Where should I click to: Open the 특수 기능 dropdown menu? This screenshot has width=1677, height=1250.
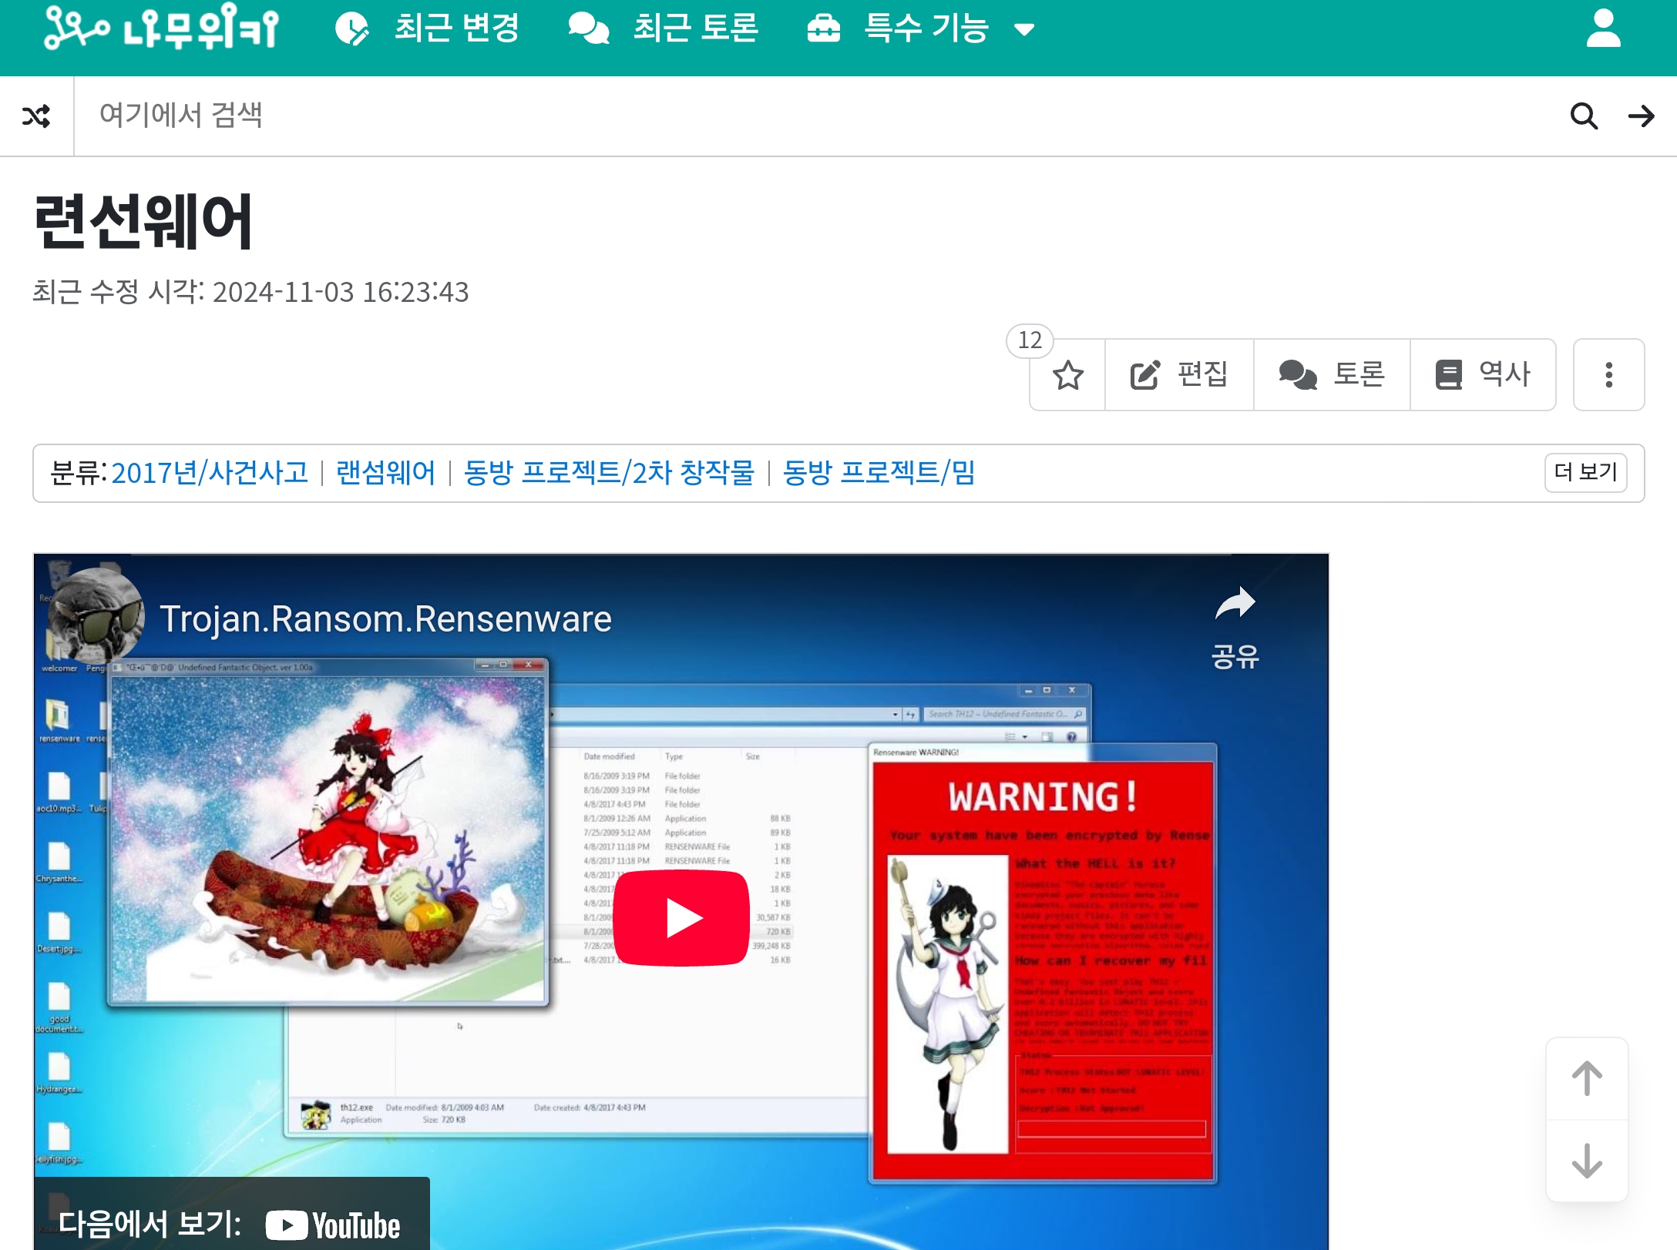[x=921, y=29]
